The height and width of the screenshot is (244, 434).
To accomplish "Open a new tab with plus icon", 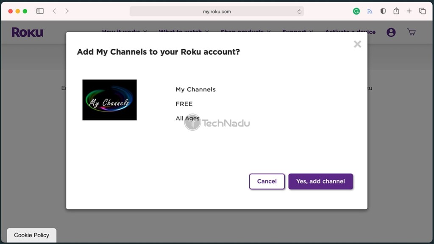I will pyautogui.click(x=409, y=11).
